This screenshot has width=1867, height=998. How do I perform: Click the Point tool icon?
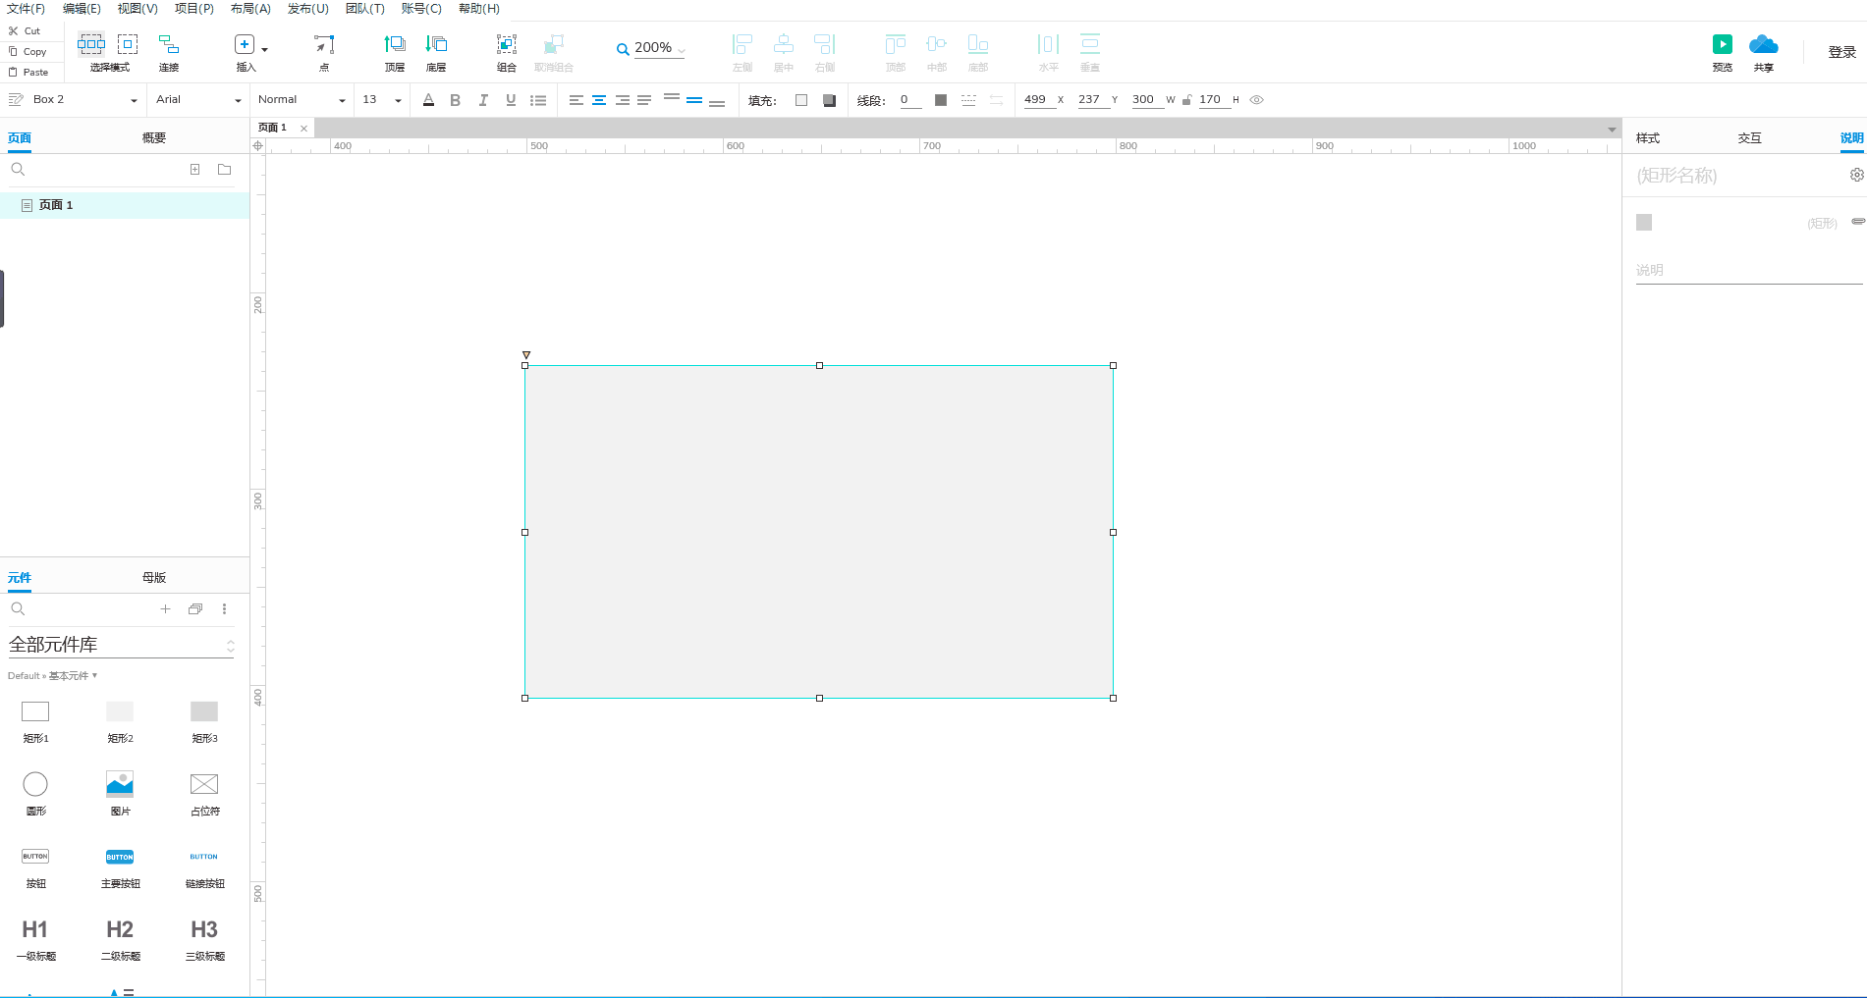pos(324,44)
